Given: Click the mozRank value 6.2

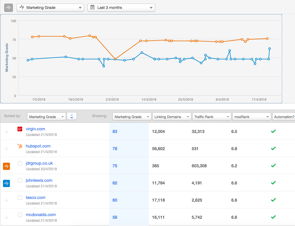Looking at the screenshot, I should (234, 166).
